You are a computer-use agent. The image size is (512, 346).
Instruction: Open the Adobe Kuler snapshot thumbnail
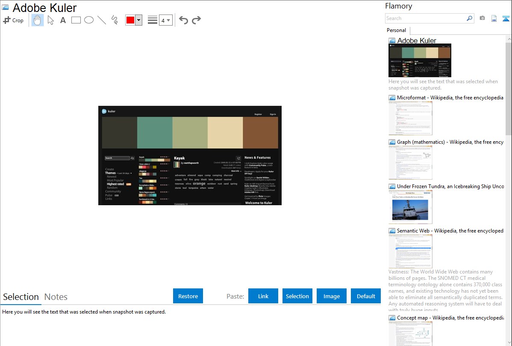click(420, 60)
